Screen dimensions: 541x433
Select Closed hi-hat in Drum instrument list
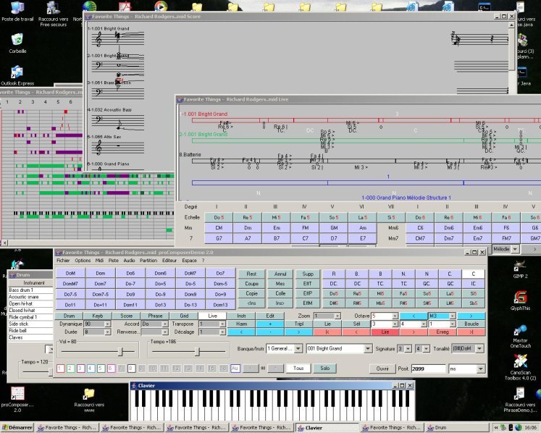[x=30, y=310]
